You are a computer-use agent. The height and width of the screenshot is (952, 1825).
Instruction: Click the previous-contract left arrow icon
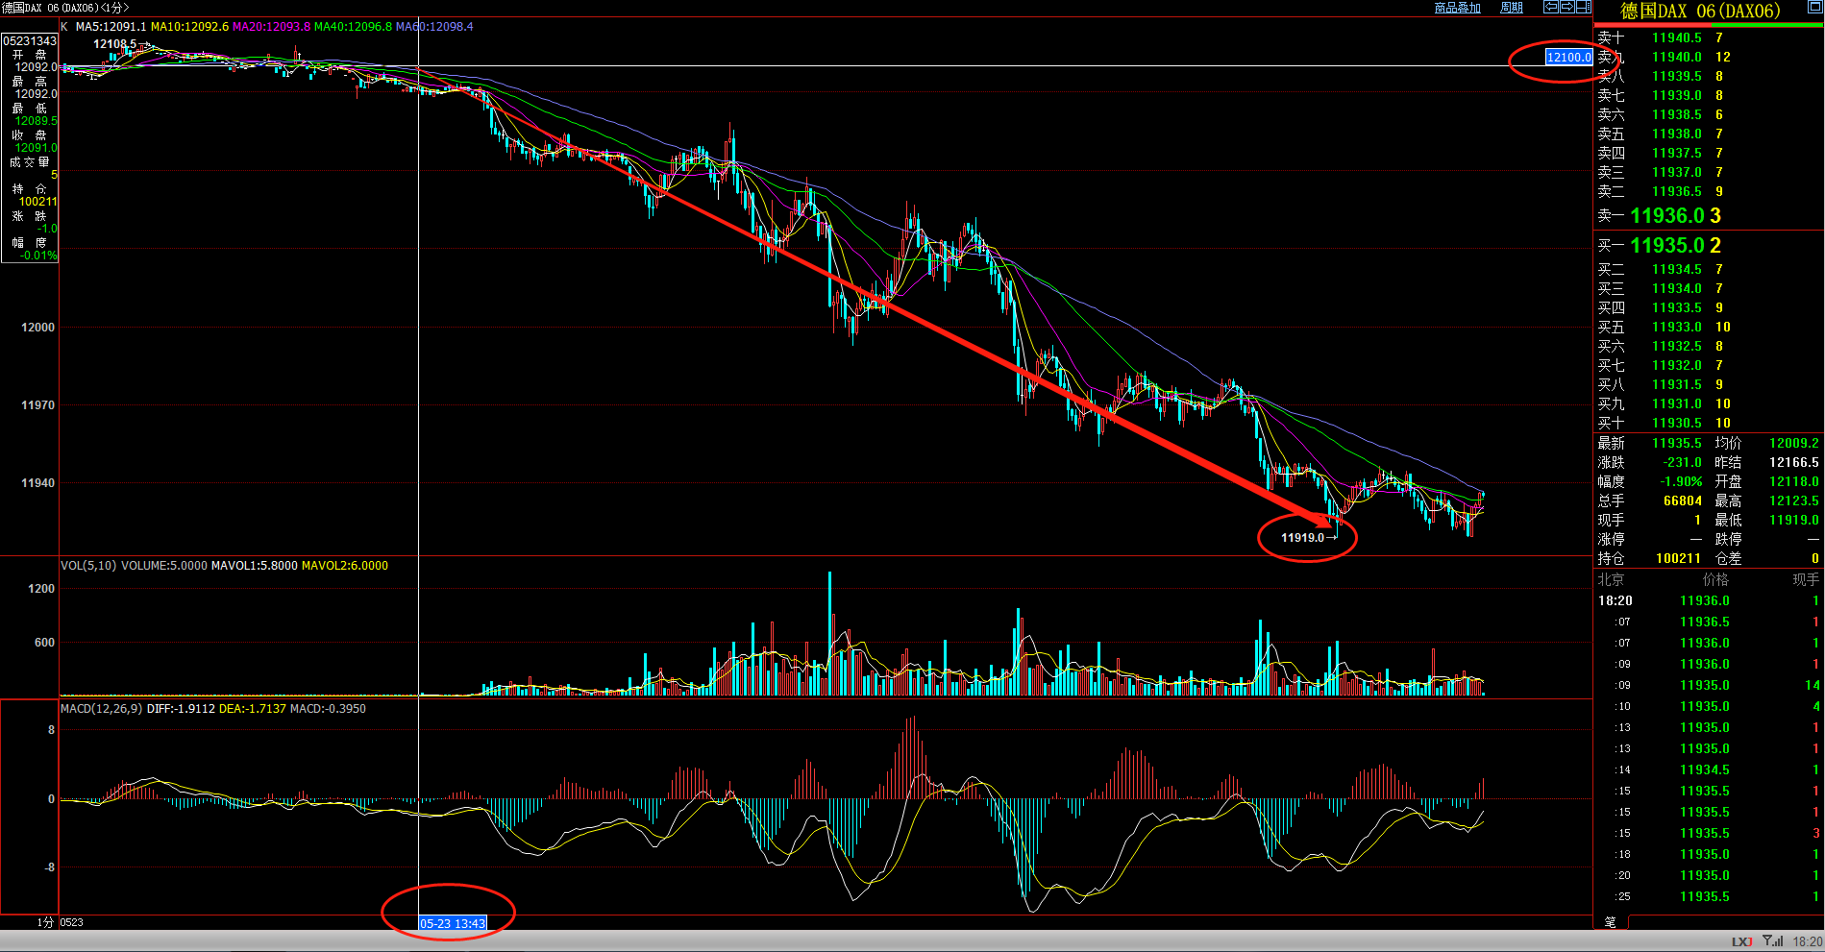pos(1550,7)
